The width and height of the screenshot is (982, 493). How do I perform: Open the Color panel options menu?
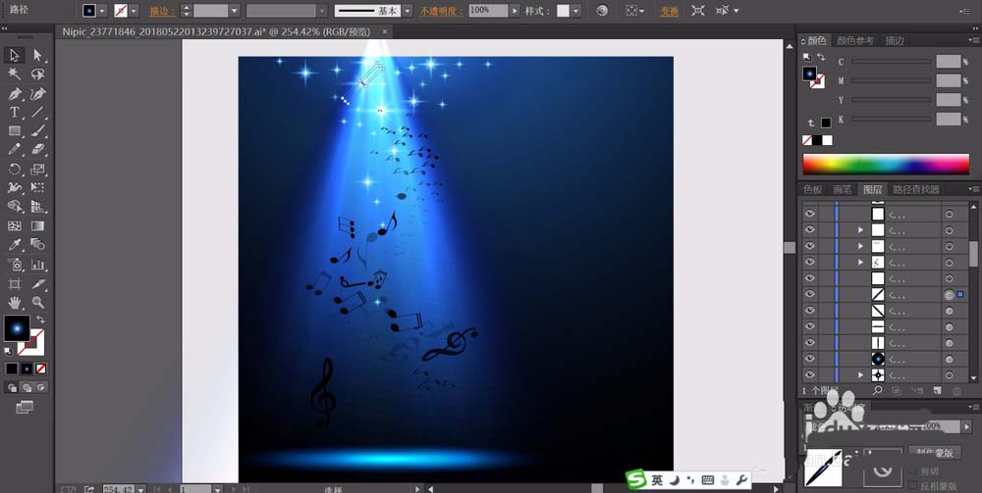[x=972, y=40]
